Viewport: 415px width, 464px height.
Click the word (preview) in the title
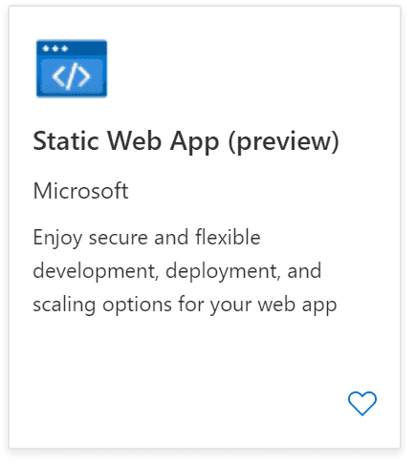[284, 142]
